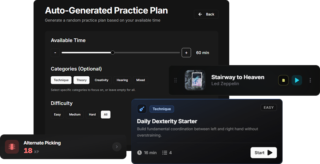Select Hard difficulty
The width and height of the screenshot is (320, 164).
[x=92, y=115]
